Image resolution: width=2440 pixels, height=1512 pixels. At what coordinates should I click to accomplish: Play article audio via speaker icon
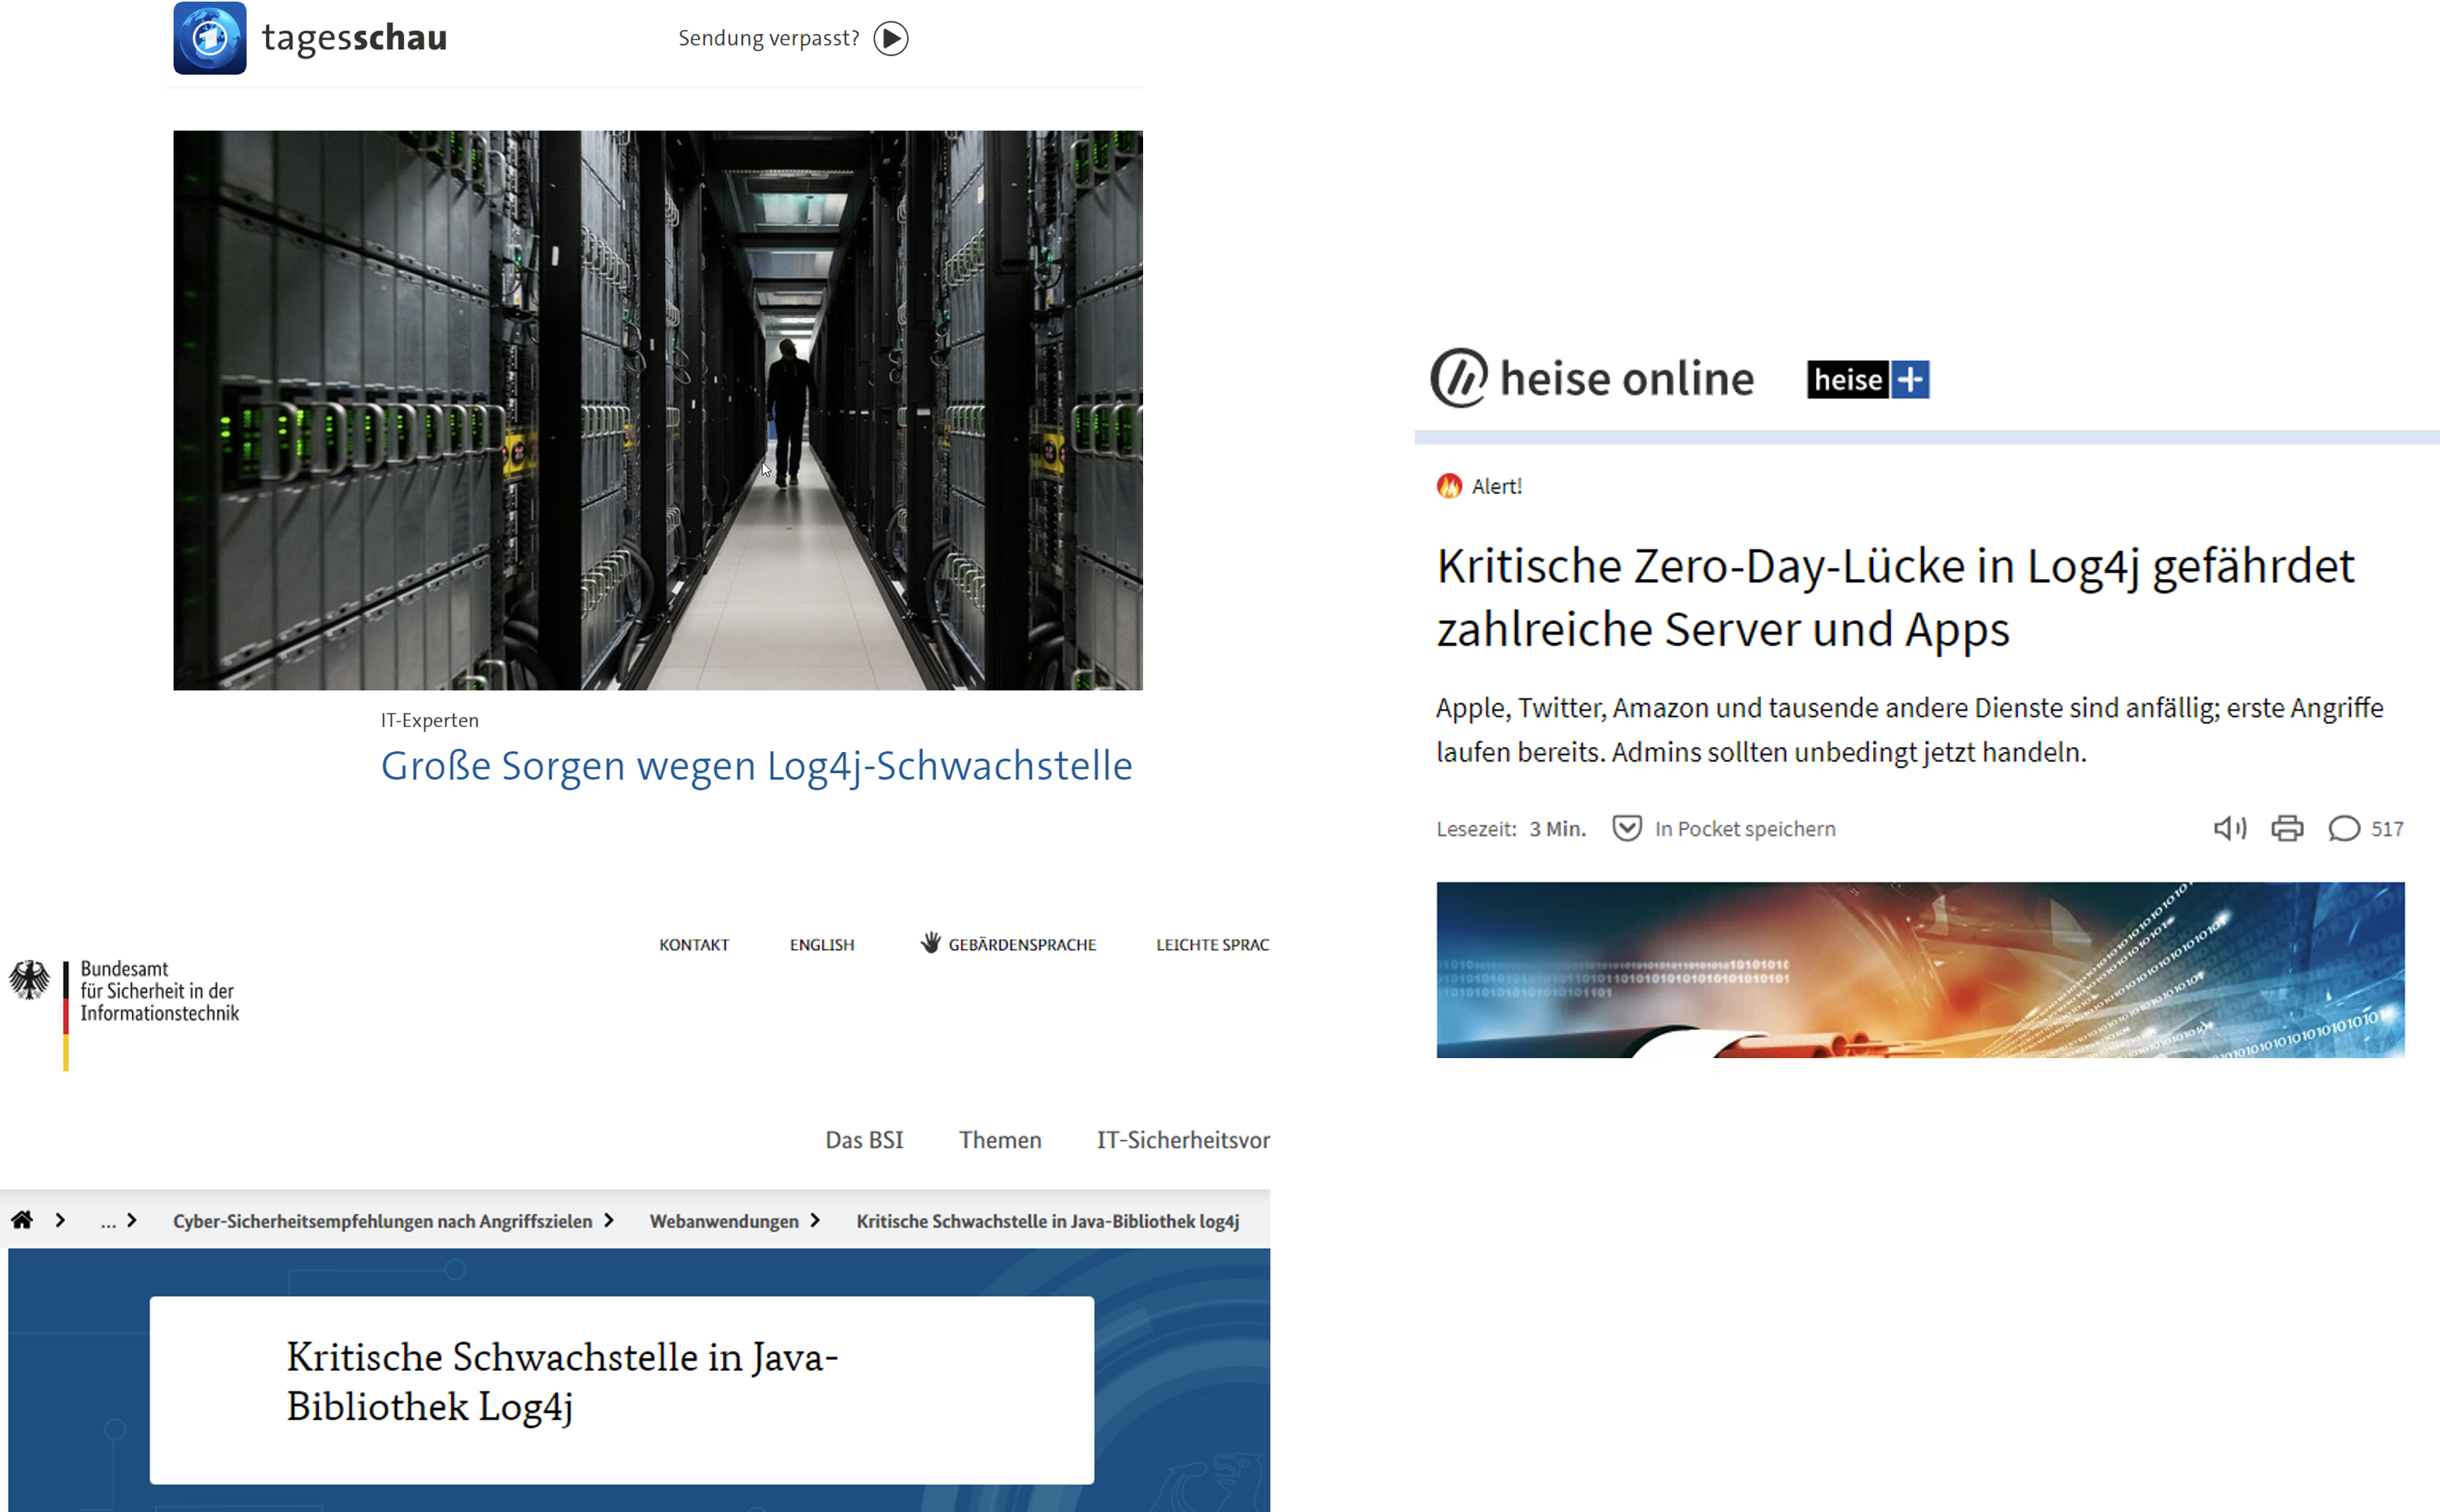[x=2229, y=828]
